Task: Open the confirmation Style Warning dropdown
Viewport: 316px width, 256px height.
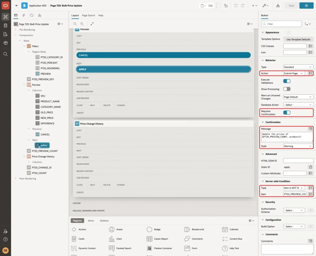Action: click(298, 146)
